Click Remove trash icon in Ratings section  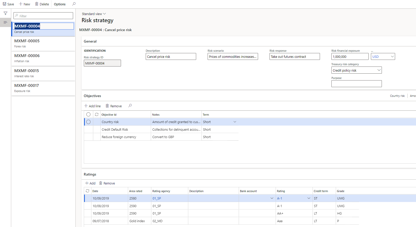(x=101, y=183)
